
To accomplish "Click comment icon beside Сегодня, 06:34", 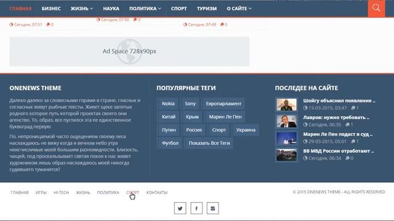I will click(x=347, y=158).
